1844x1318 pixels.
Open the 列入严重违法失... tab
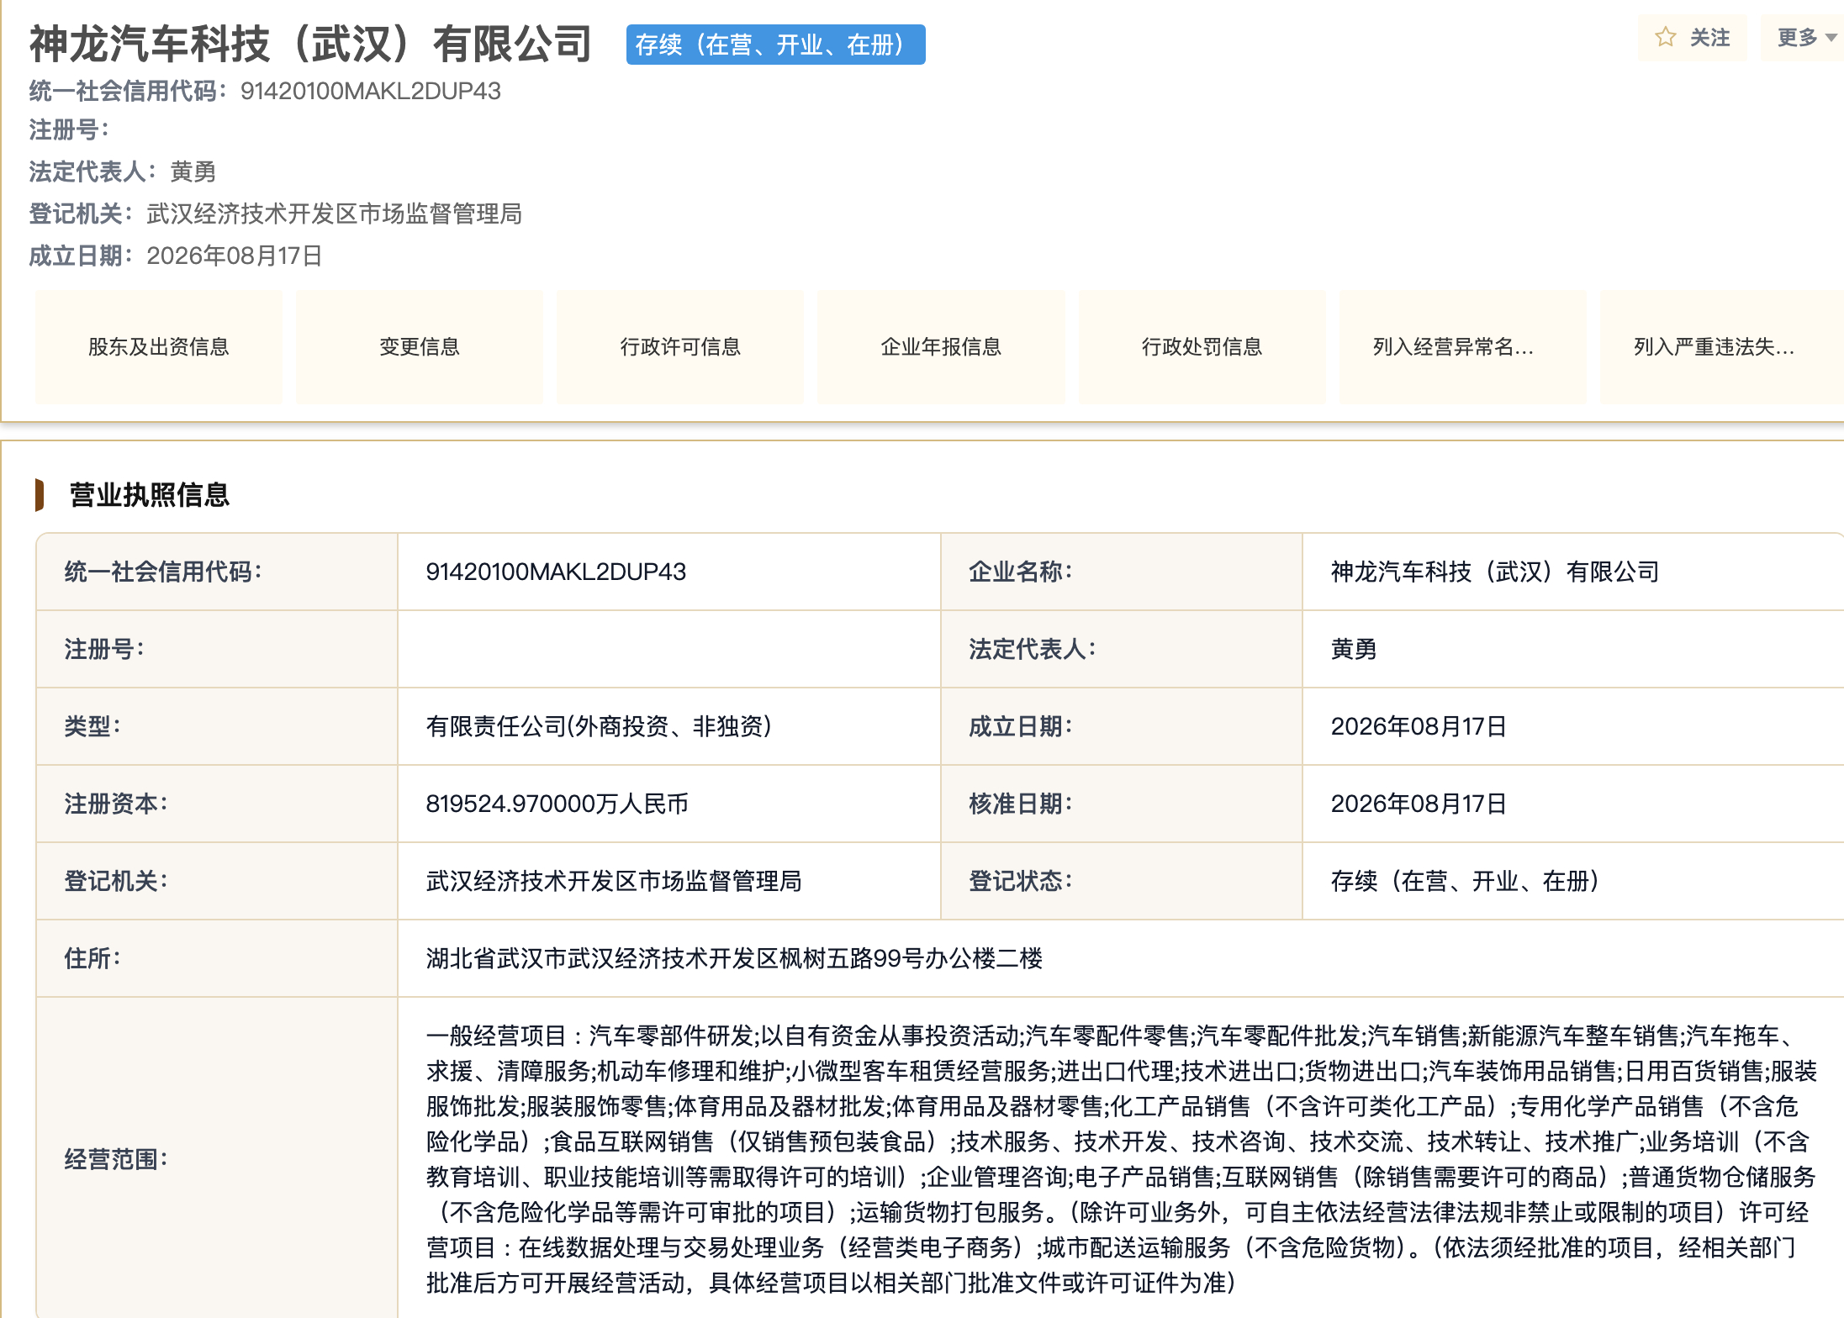point(1722,347)
